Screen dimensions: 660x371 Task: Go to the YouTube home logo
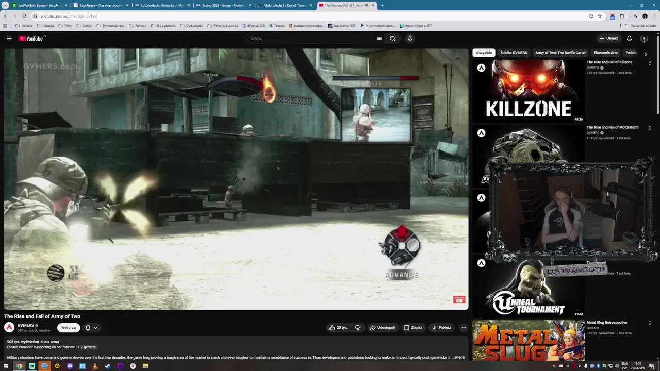coord(31,38)
